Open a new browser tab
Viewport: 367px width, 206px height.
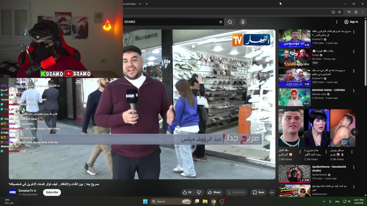pyautogui.click(x=147, y=4)
